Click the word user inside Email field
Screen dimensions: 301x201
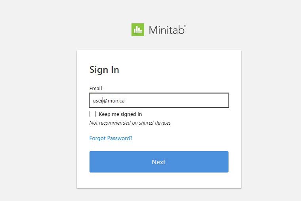(98, 100)
